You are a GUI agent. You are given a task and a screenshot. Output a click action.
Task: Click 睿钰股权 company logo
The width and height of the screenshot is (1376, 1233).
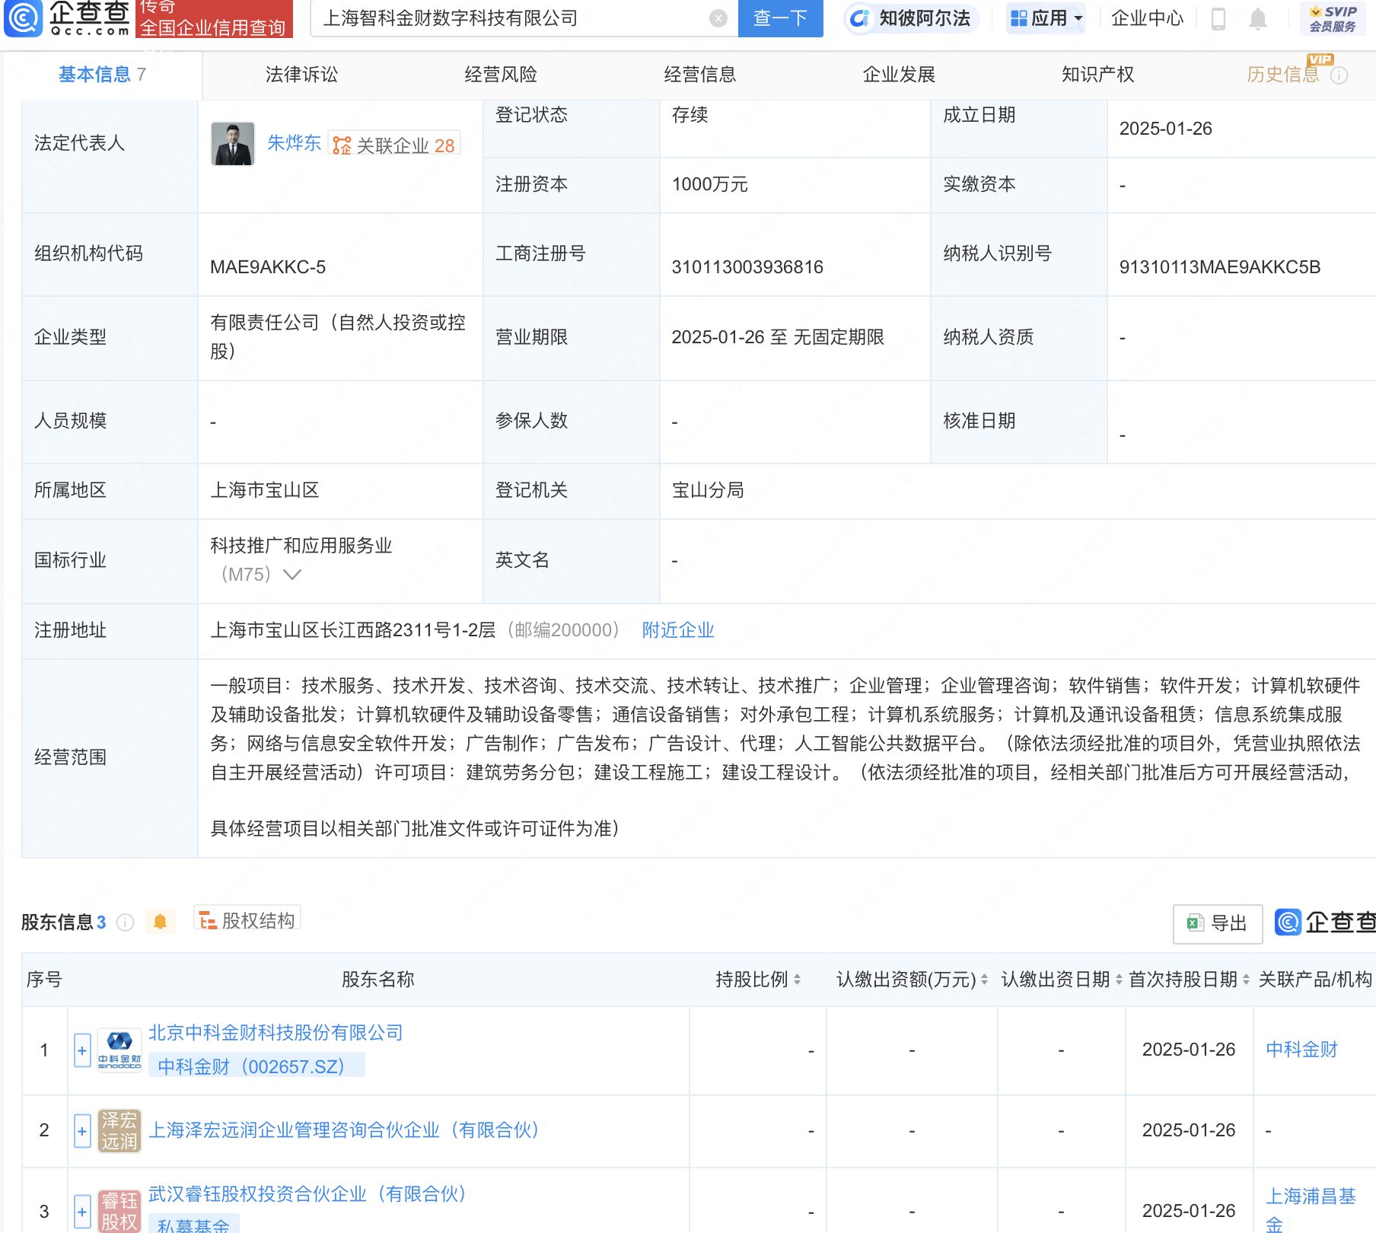click(x=119, y=1211)
